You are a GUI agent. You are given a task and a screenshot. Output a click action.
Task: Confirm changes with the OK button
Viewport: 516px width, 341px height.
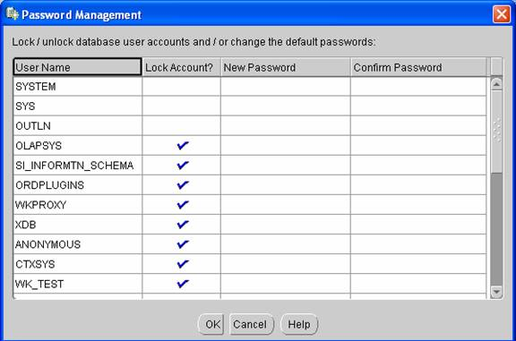(211, 324)
